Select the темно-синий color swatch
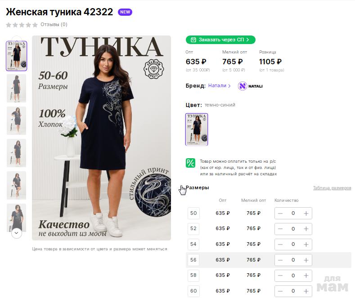 pos(197,129)
